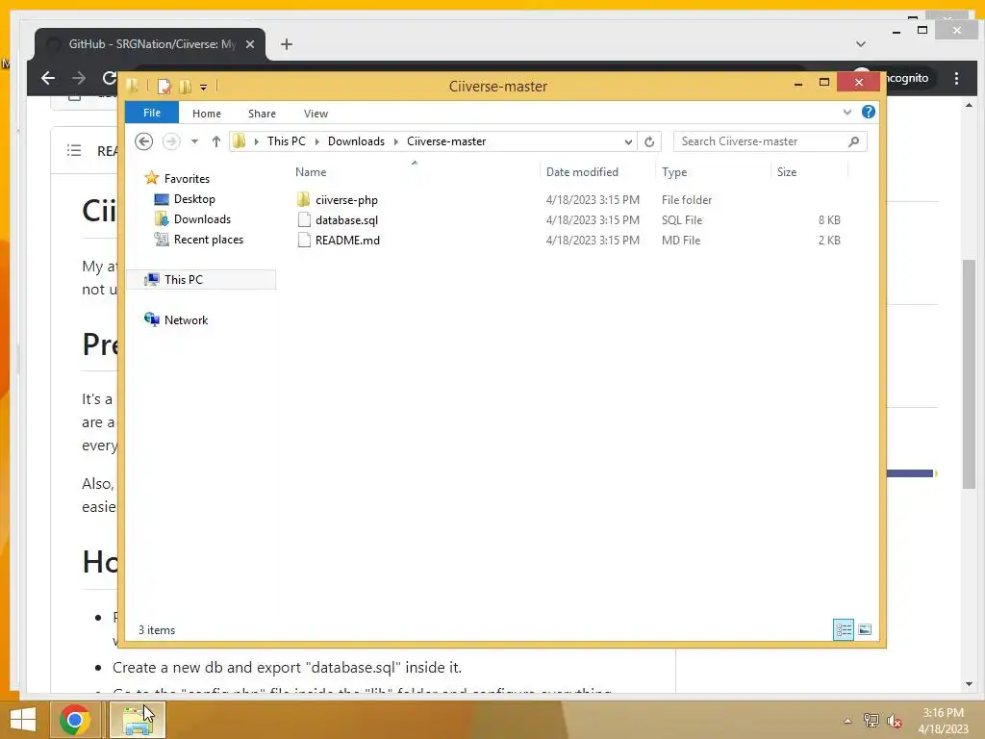Go back in Chrome browser
Screen dimensions: 985x739
pyautogui.click(x=48, y=78)
